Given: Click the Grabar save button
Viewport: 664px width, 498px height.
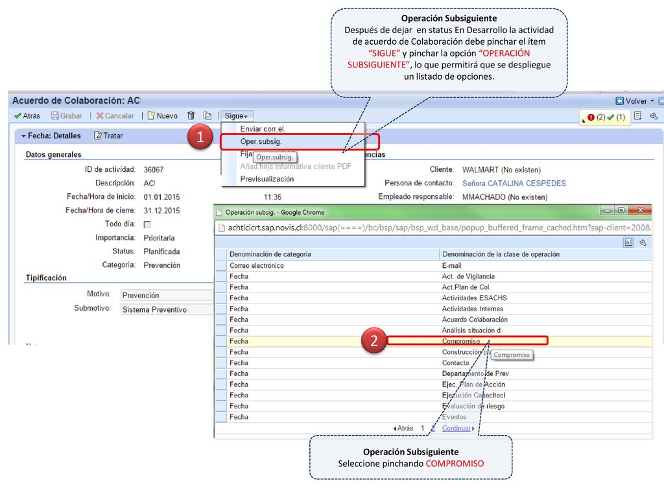Looking at the screenshot, I should click(x=67, y=115).
